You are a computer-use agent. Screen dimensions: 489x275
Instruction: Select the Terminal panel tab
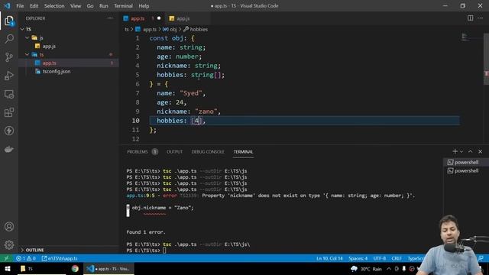[243, 152]
